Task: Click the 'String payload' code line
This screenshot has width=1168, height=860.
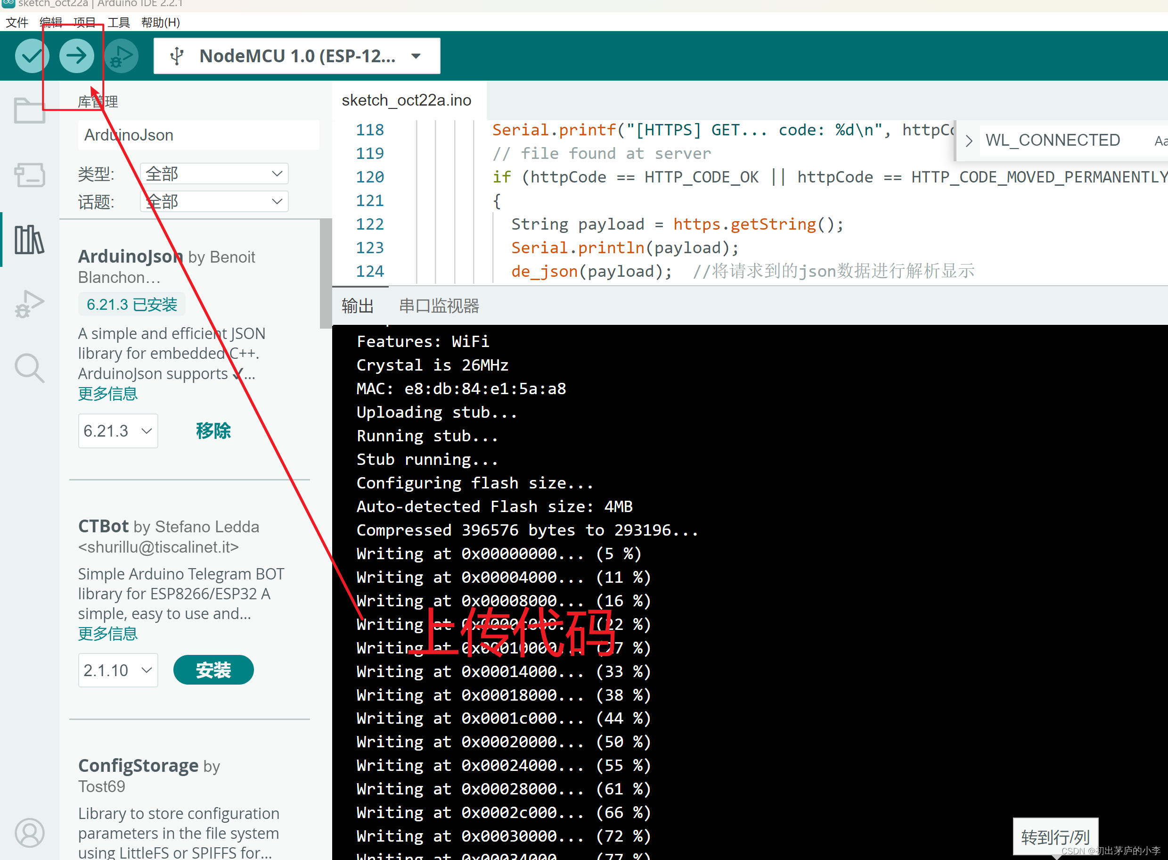Action: 677,224
